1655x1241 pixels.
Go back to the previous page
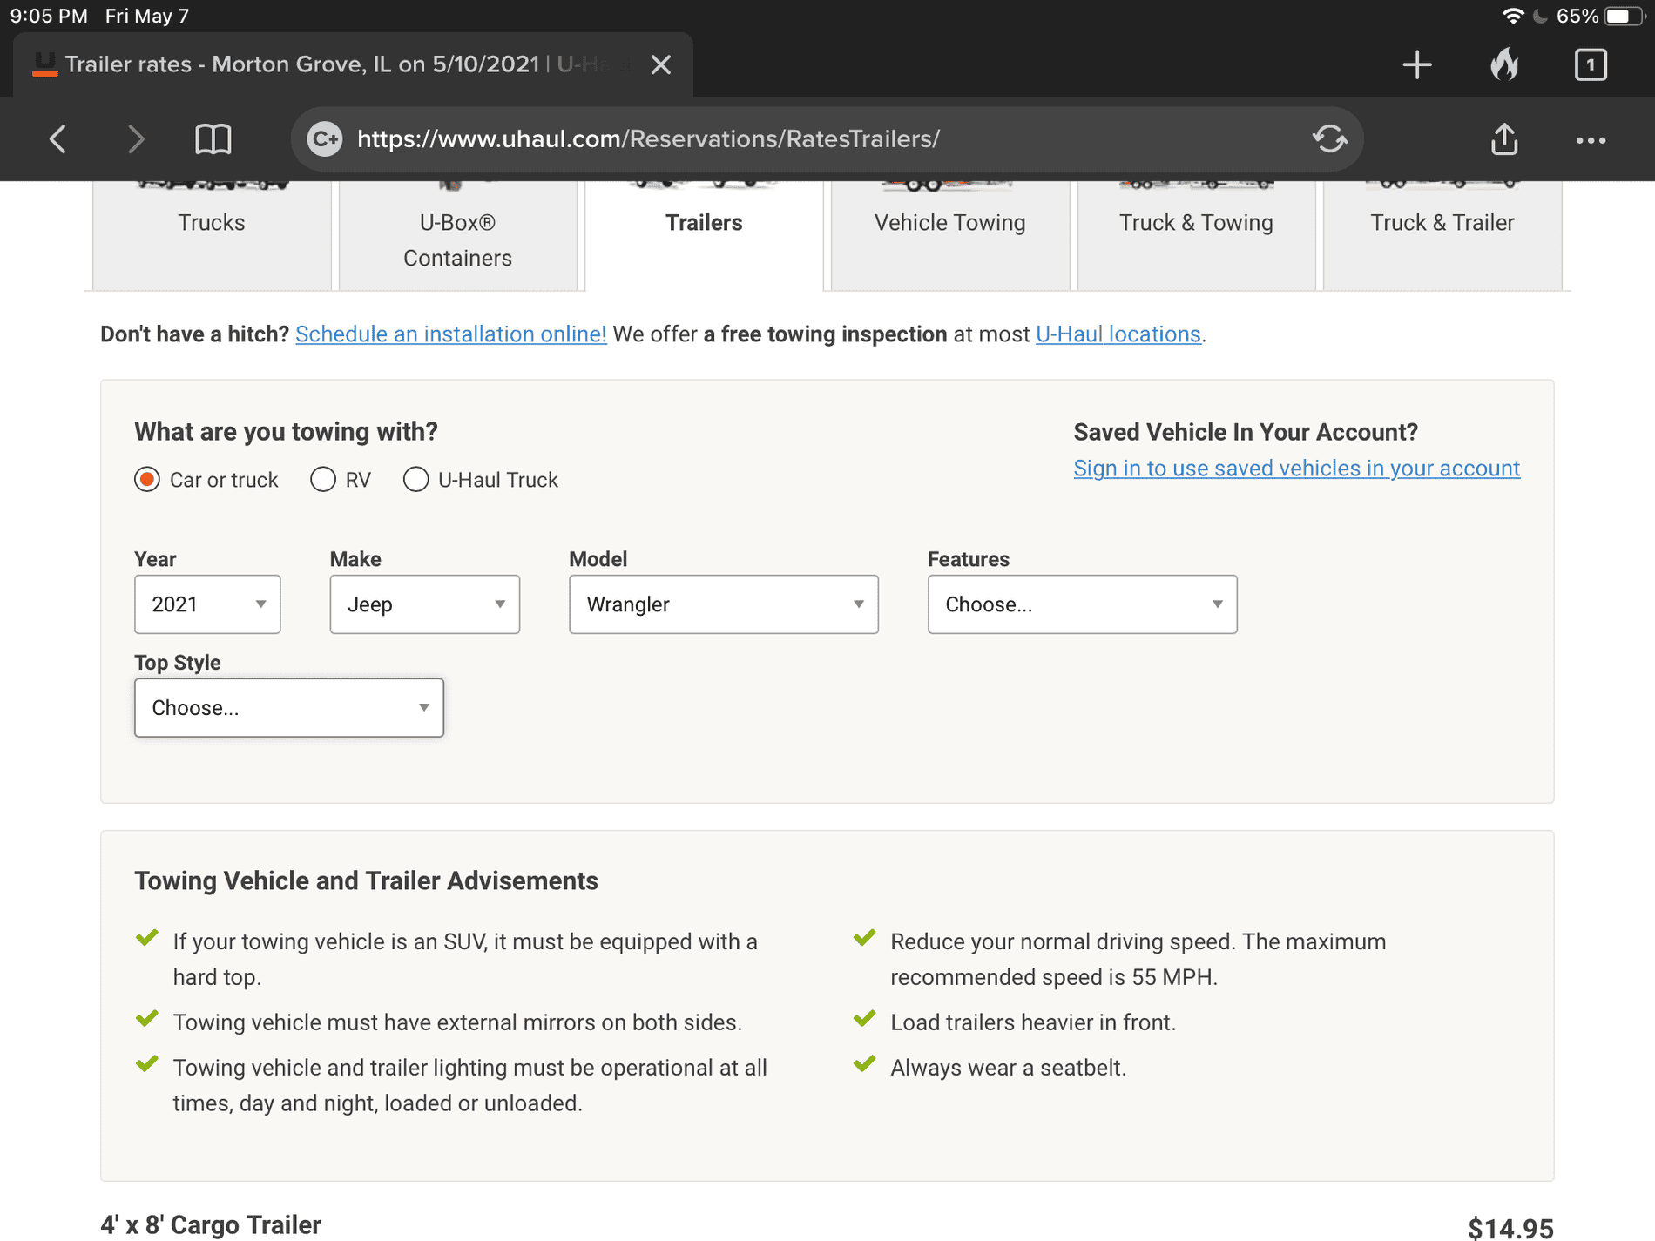coord(57,139)
